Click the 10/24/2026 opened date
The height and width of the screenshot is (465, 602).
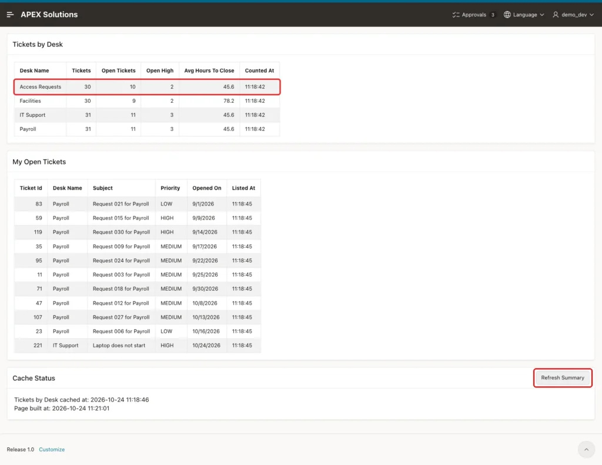206,345
